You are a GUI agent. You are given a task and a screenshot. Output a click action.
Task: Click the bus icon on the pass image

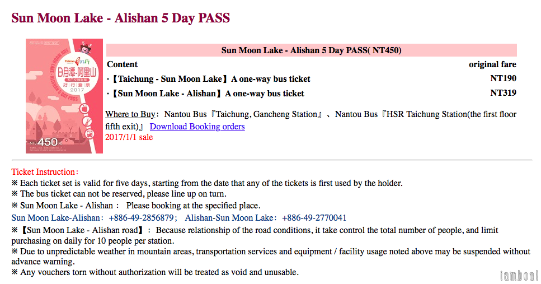[x=90, y=134]
